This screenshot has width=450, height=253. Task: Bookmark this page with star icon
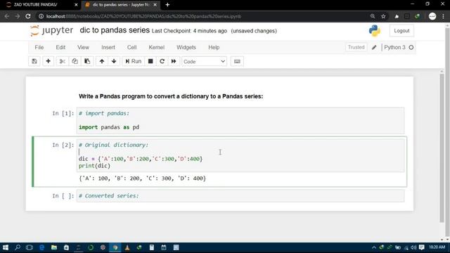tap(383, 16)
